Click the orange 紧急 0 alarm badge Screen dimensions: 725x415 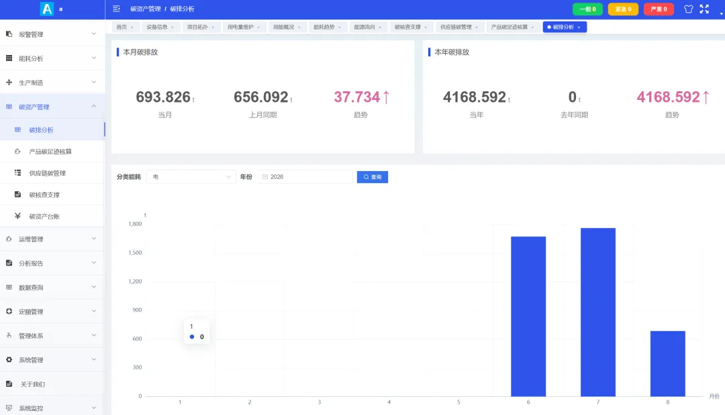pyautogui.click(x=623, y=9)
